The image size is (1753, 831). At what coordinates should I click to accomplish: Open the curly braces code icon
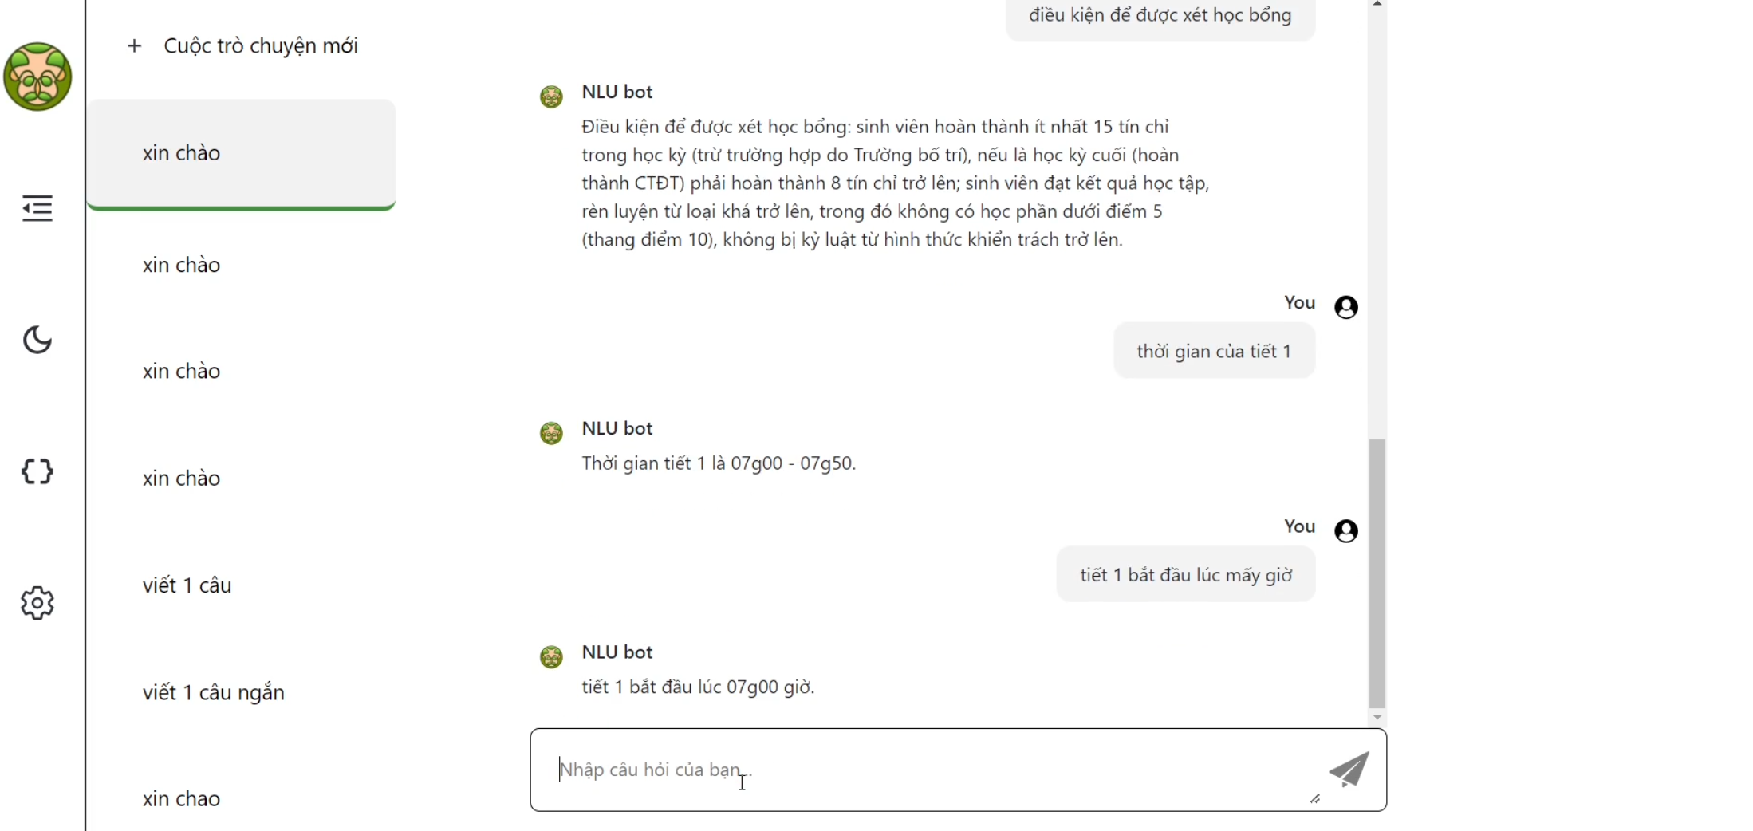[x=37, y=471]
